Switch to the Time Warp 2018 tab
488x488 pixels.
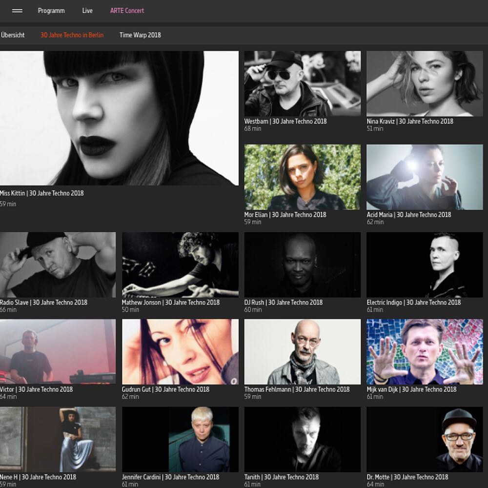140,35
